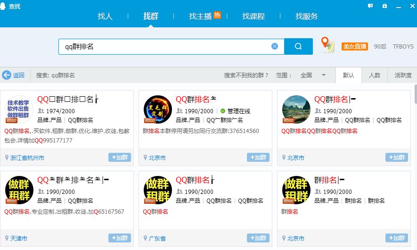Open landscape photo group avatar
The width and height of the screenshot is (417, 250).
pyautogui.click(x=296, y=109)
